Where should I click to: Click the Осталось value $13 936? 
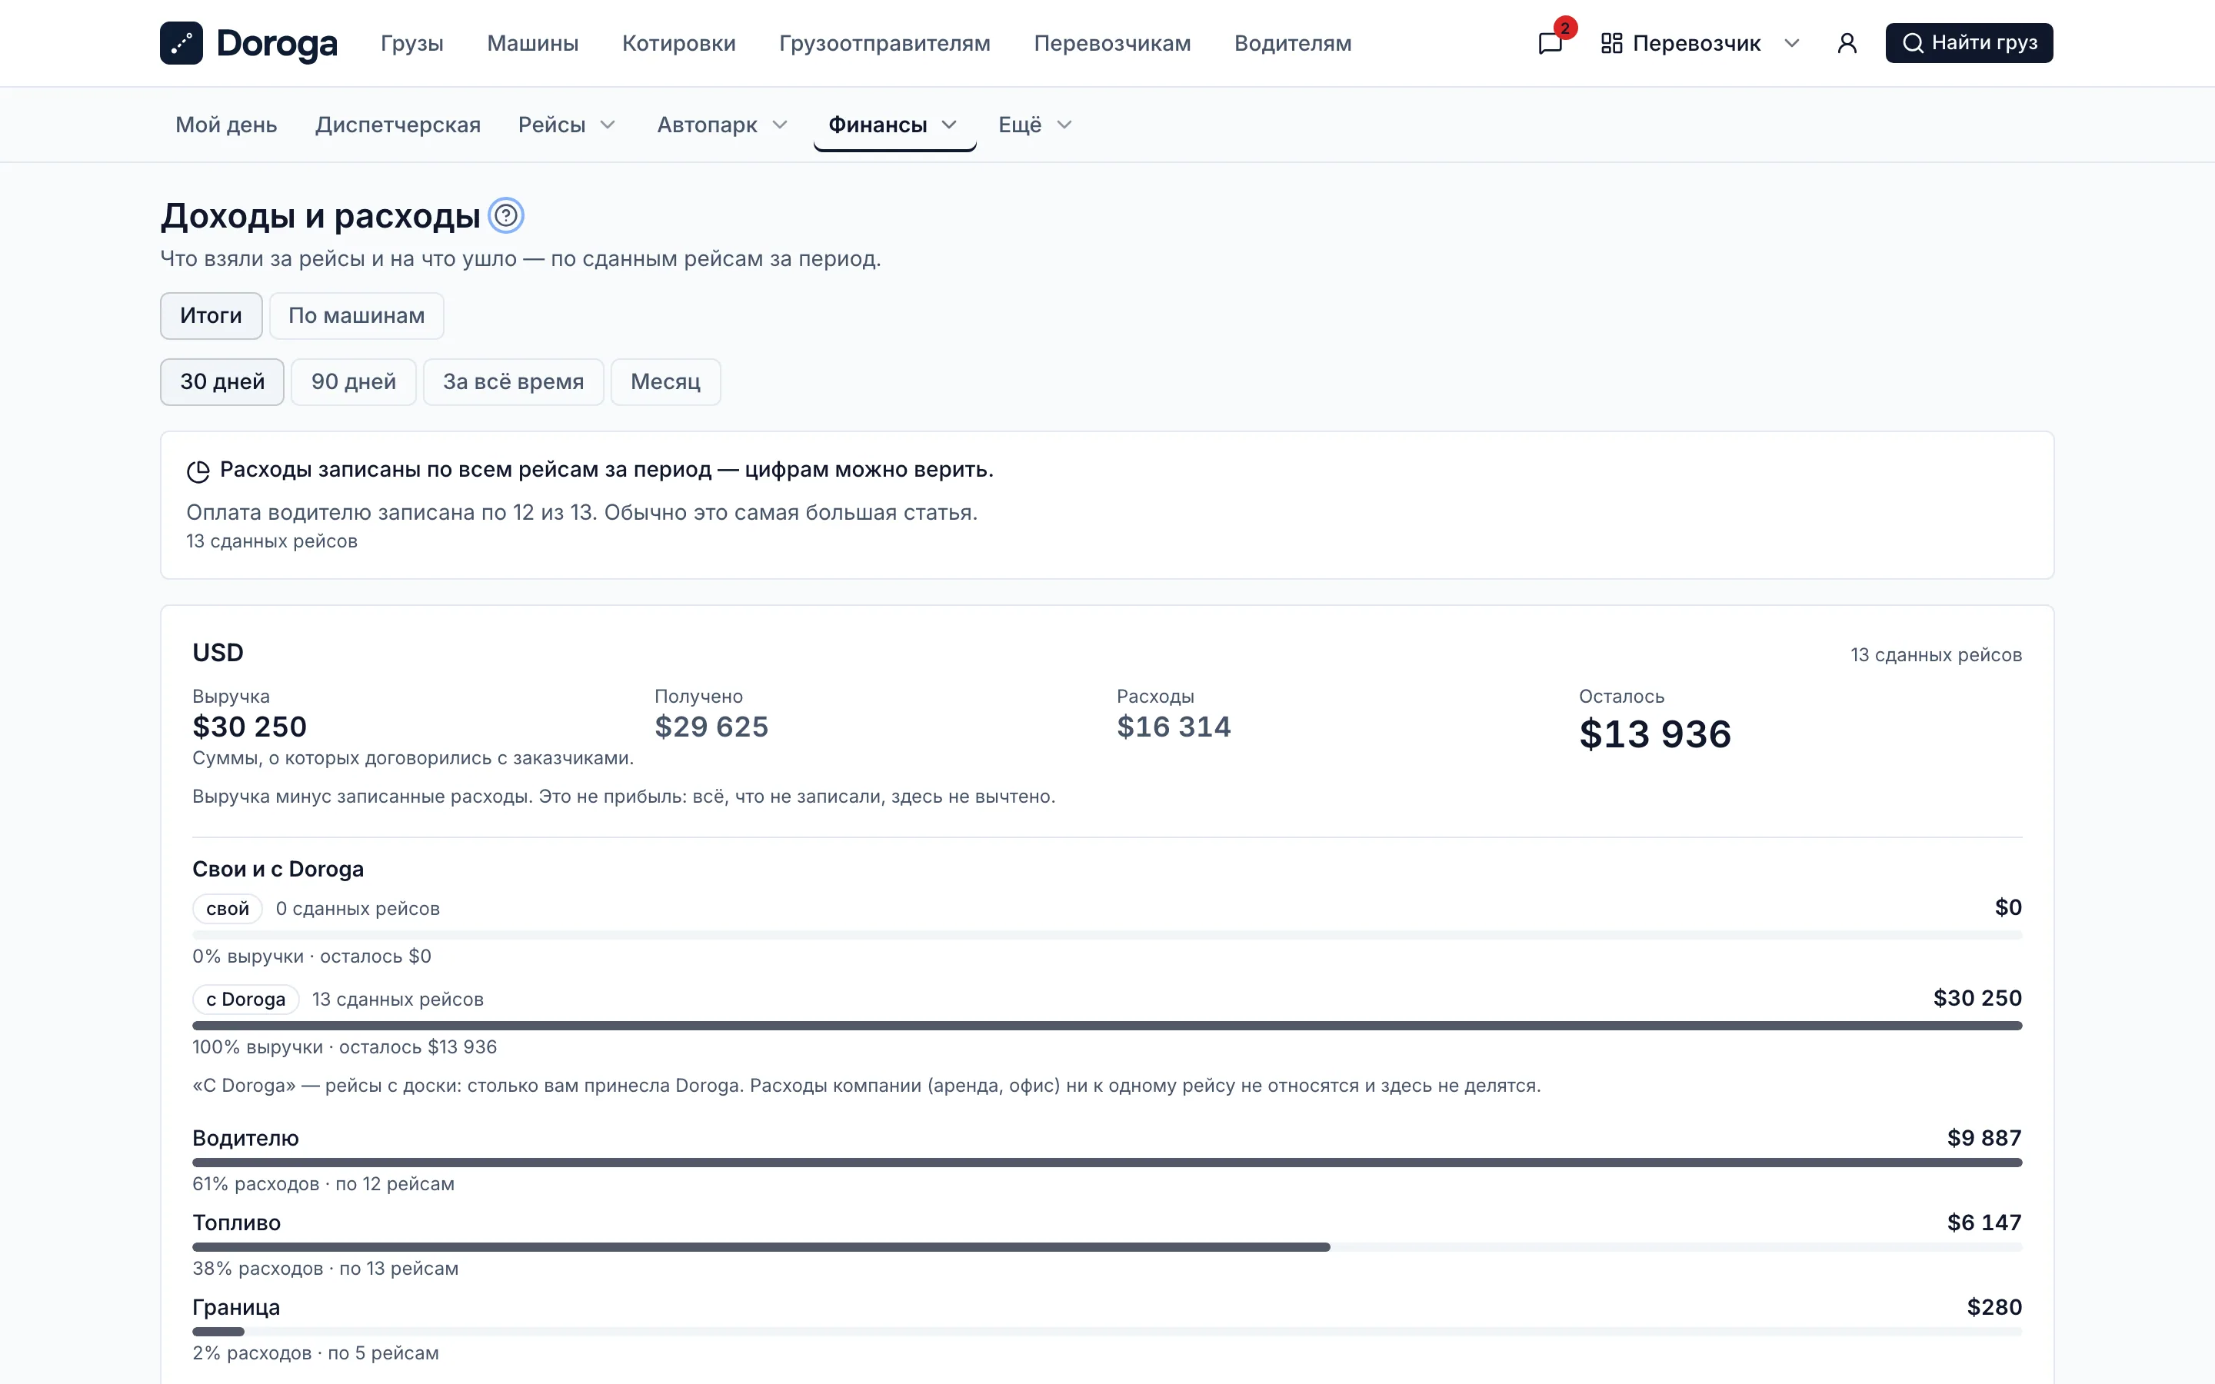(x=1655, y=734)
